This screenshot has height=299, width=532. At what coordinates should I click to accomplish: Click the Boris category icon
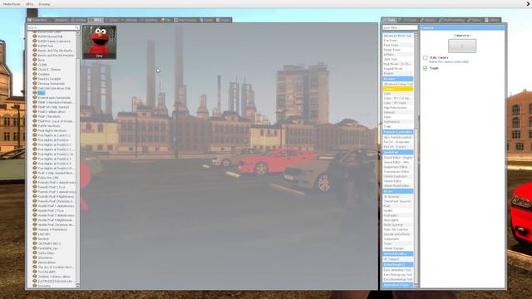click(x=35, y=60)
